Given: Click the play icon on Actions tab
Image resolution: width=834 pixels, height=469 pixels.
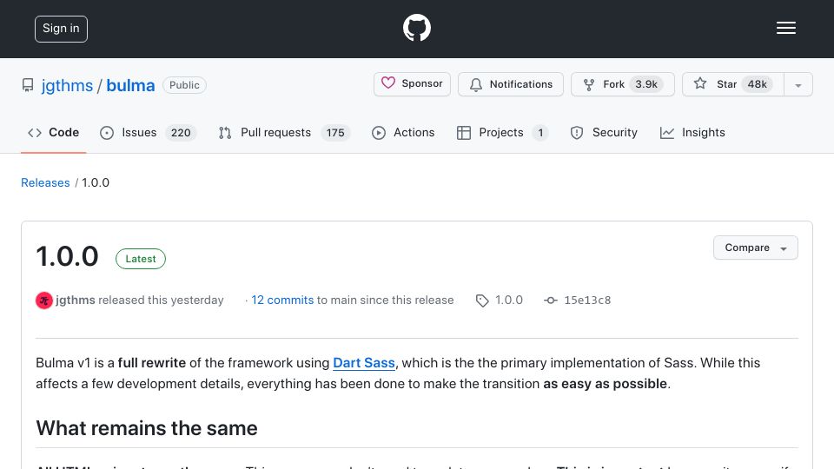Looking at the screenshot, I should tap(379, 133).
